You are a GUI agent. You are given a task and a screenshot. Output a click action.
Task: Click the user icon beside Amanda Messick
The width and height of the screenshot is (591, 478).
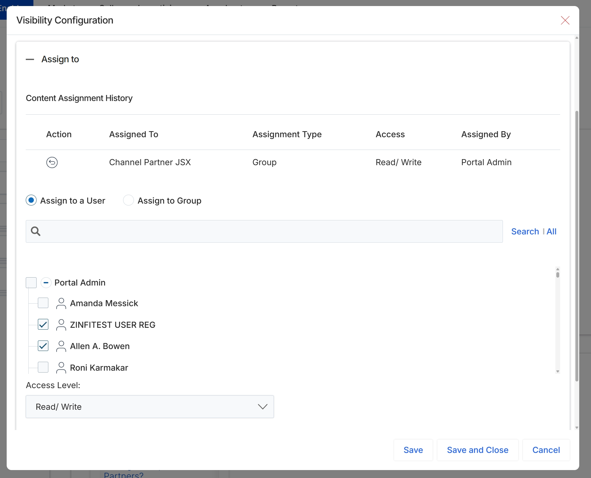pyautogui.click(x=61, y=303)
